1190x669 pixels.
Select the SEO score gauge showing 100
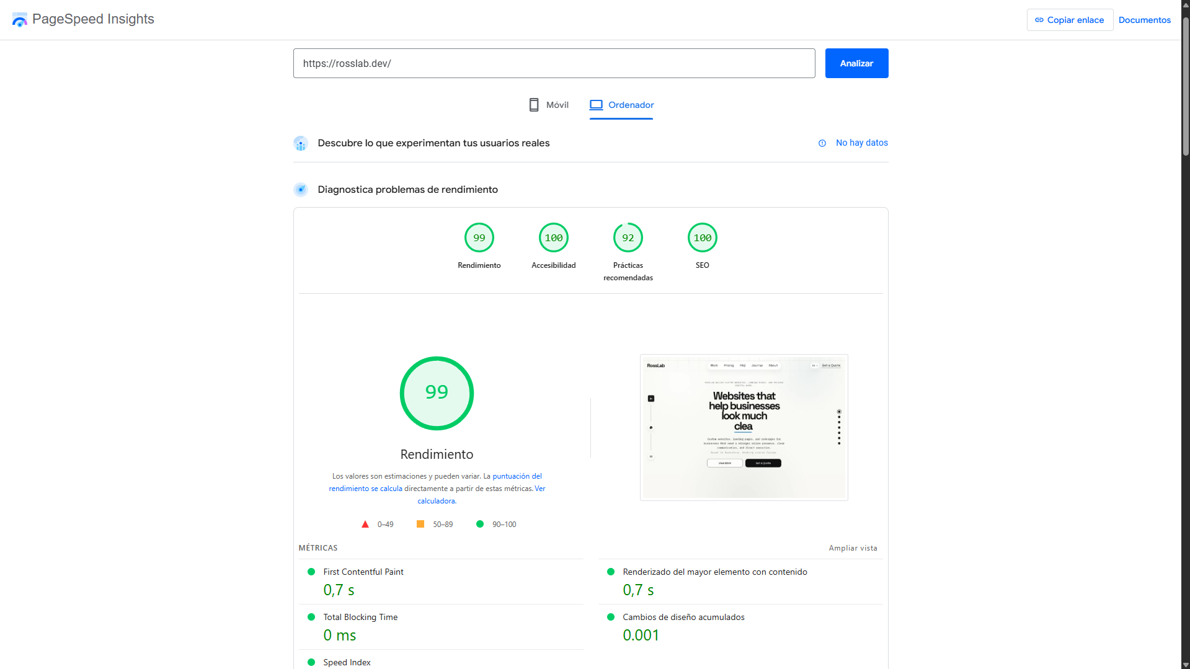coord(702,237)
